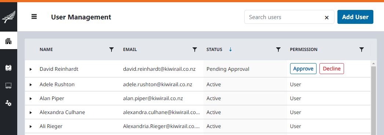Click the KiwiRail logo in sidebar
The width and height of the screenshot is (384, 135).
click(8, 17)
